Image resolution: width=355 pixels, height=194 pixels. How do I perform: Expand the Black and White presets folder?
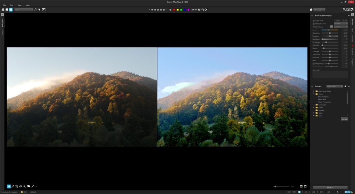click(x=313, y=91)
